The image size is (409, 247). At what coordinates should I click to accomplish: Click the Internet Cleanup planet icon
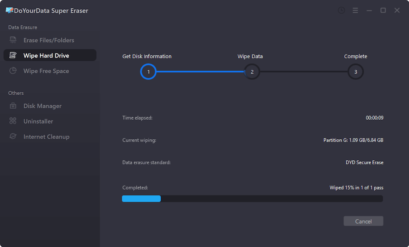click(13, 136)
